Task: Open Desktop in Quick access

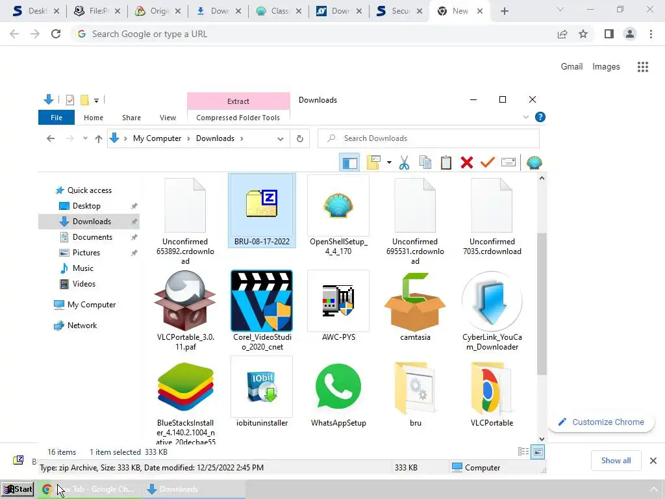Action: (86, 206)
